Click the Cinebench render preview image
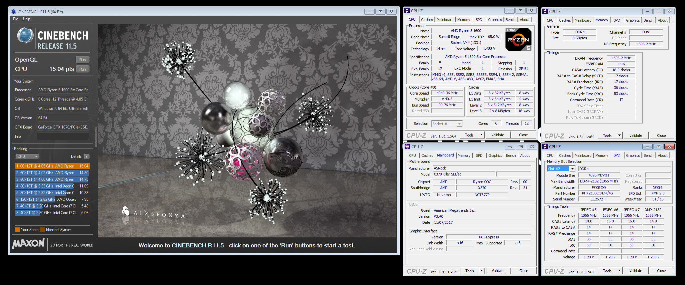685x285 pixels. (x=247, y=131)
